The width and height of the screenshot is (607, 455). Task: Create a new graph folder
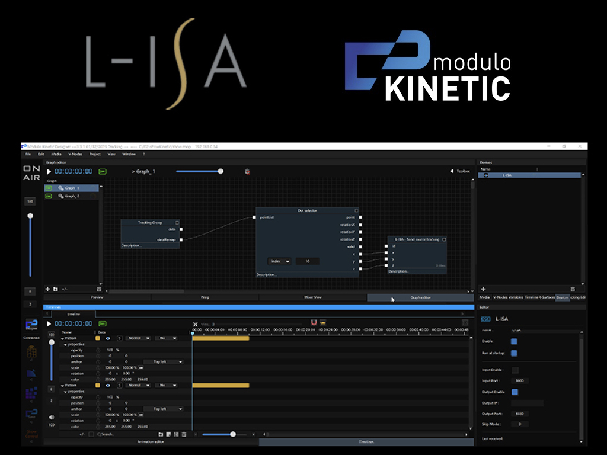click(55, 289)
